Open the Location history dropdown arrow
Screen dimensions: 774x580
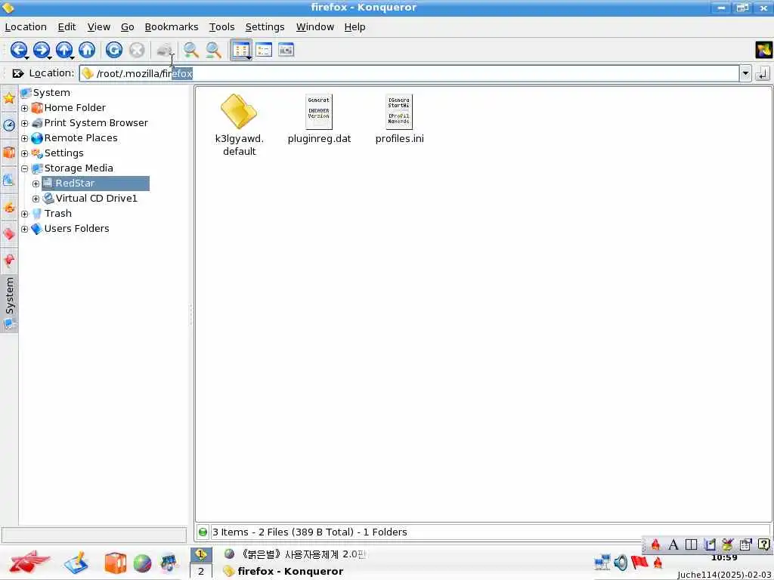tap(745, 73)
